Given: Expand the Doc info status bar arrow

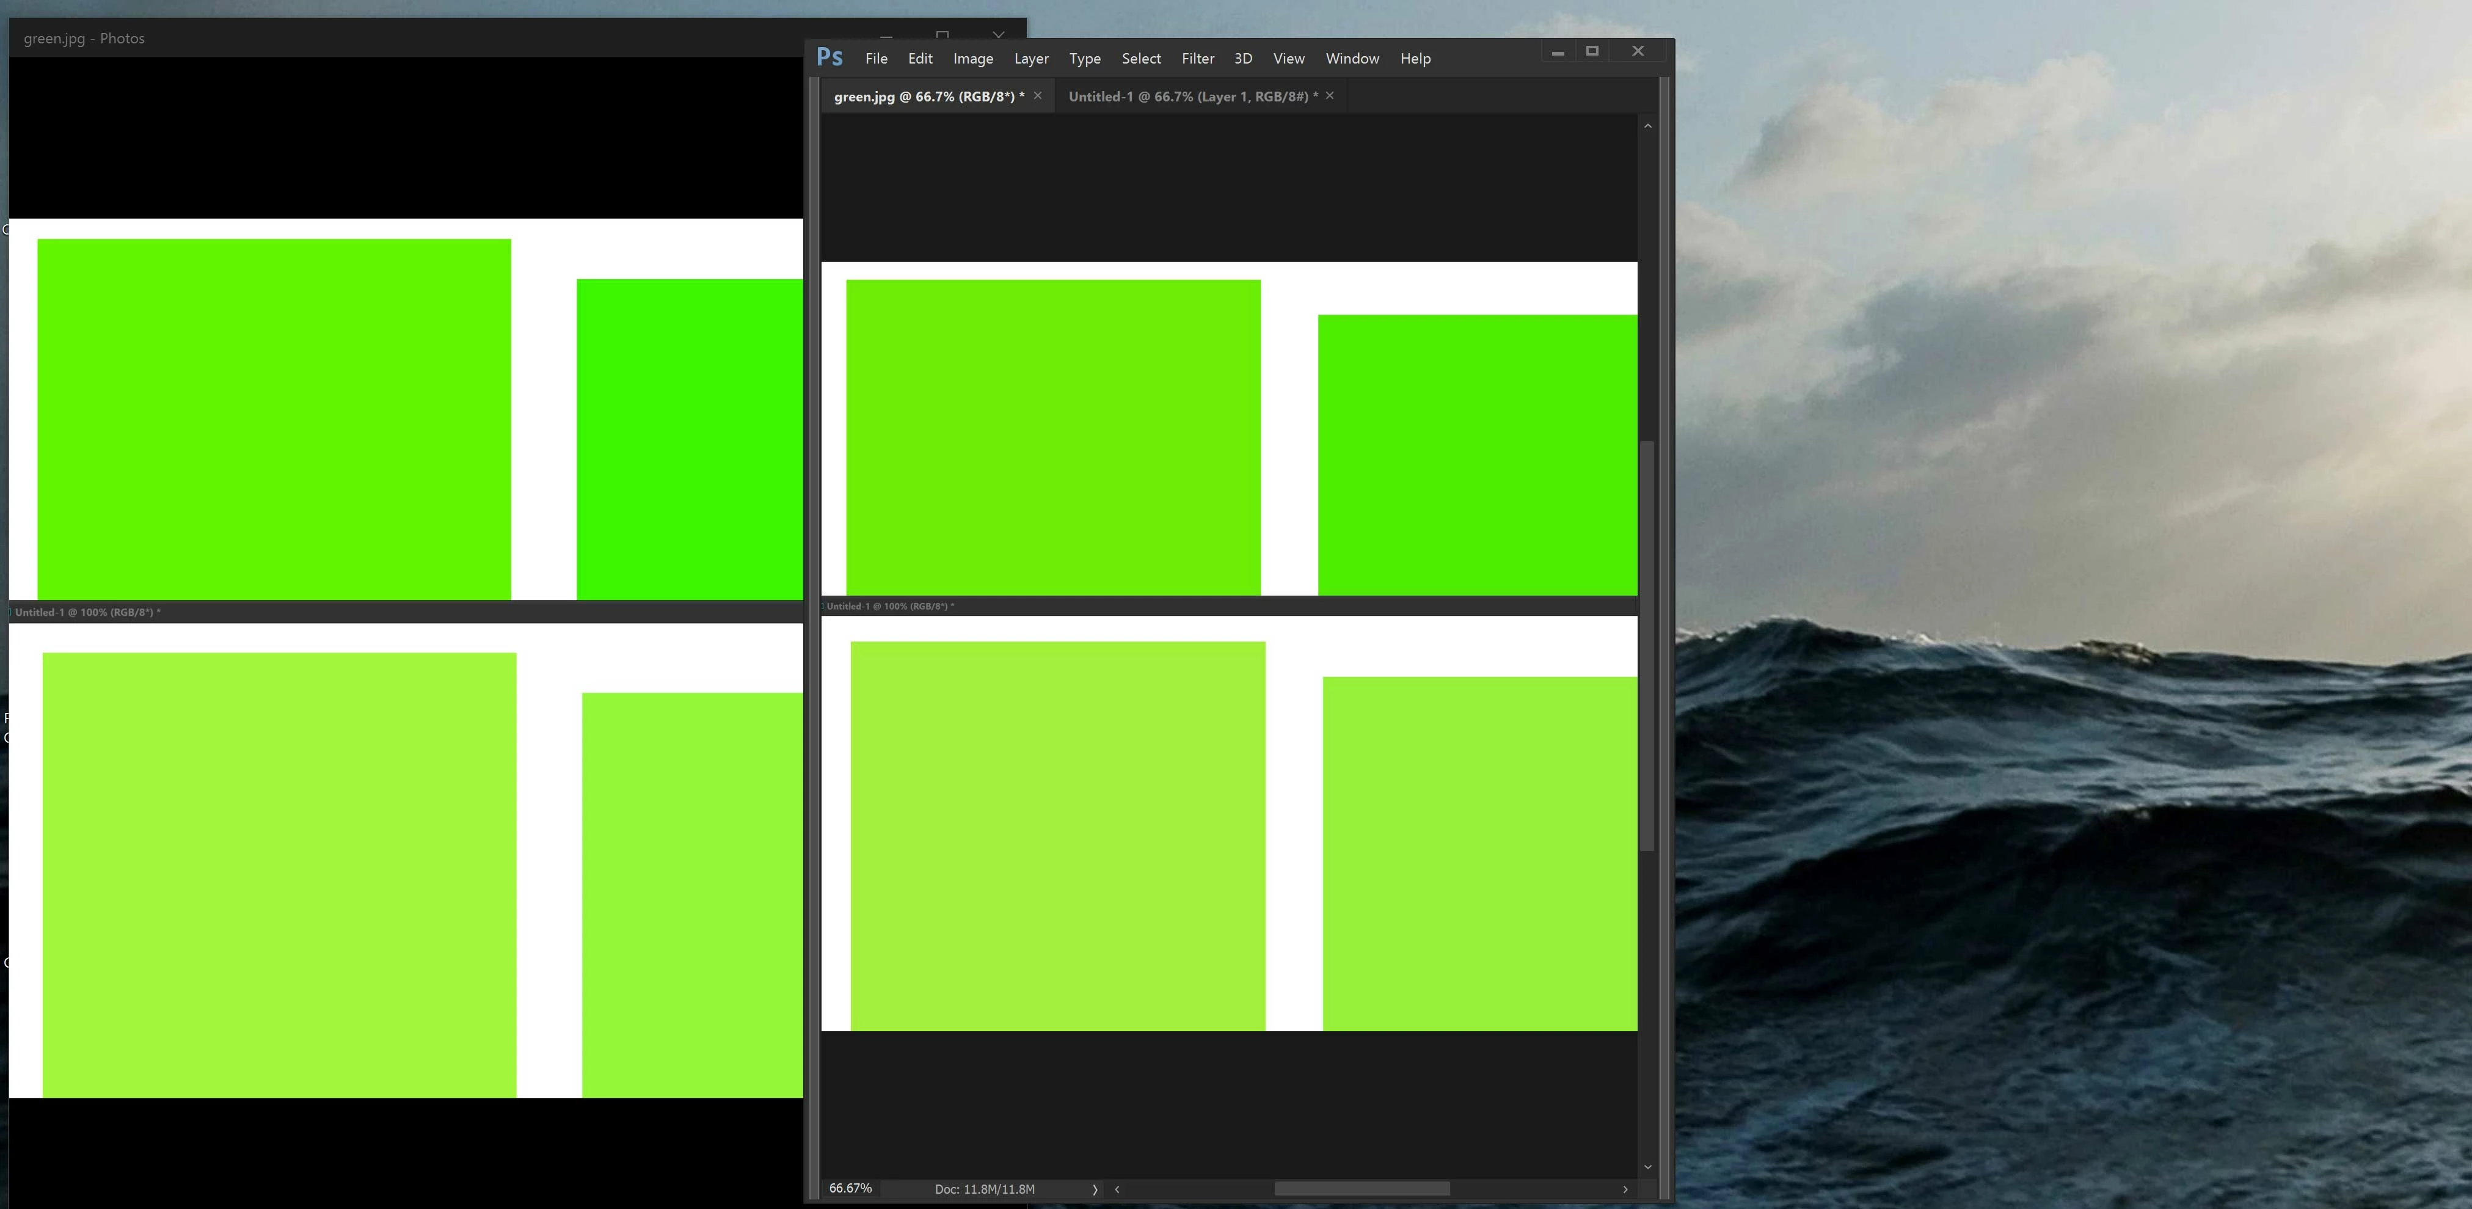Looking at the screenshot, I should point(1094,1189).
